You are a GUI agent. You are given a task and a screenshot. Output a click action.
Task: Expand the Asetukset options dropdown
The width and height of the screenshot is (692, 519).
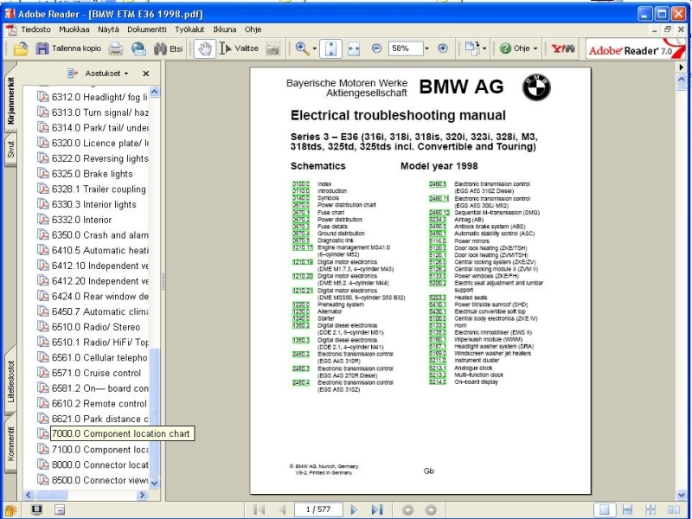(x=107, y=74)
